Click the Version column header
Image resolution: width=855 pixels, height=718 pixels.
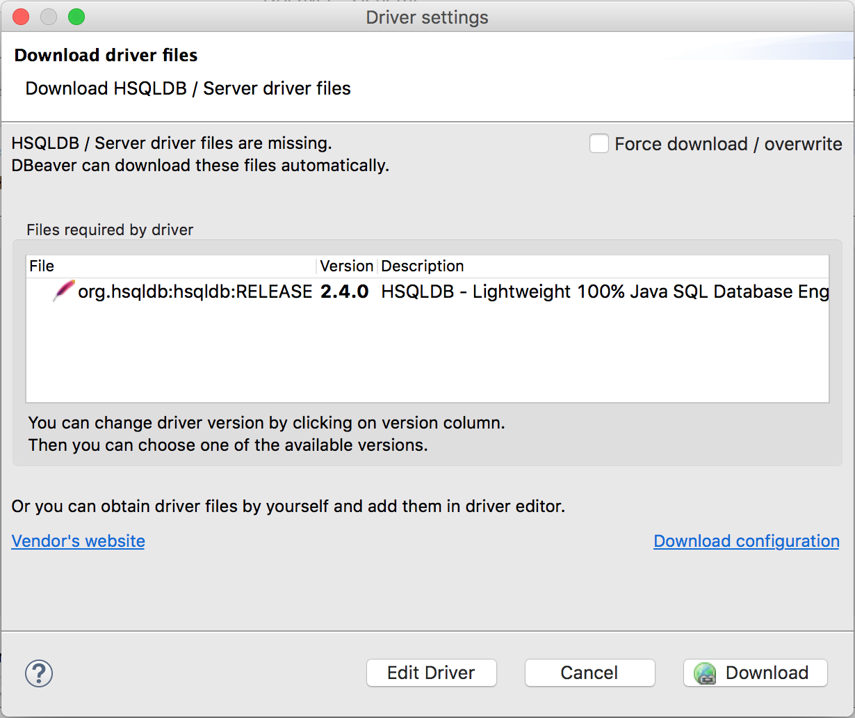(346, 266)
